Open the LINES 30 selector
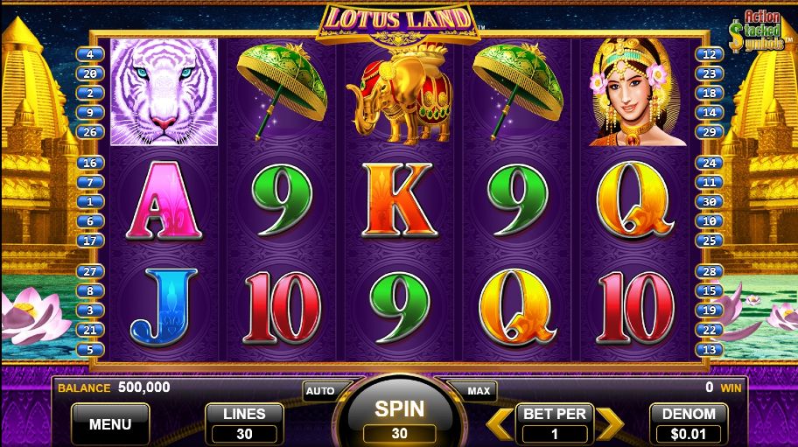 (244, 424)
